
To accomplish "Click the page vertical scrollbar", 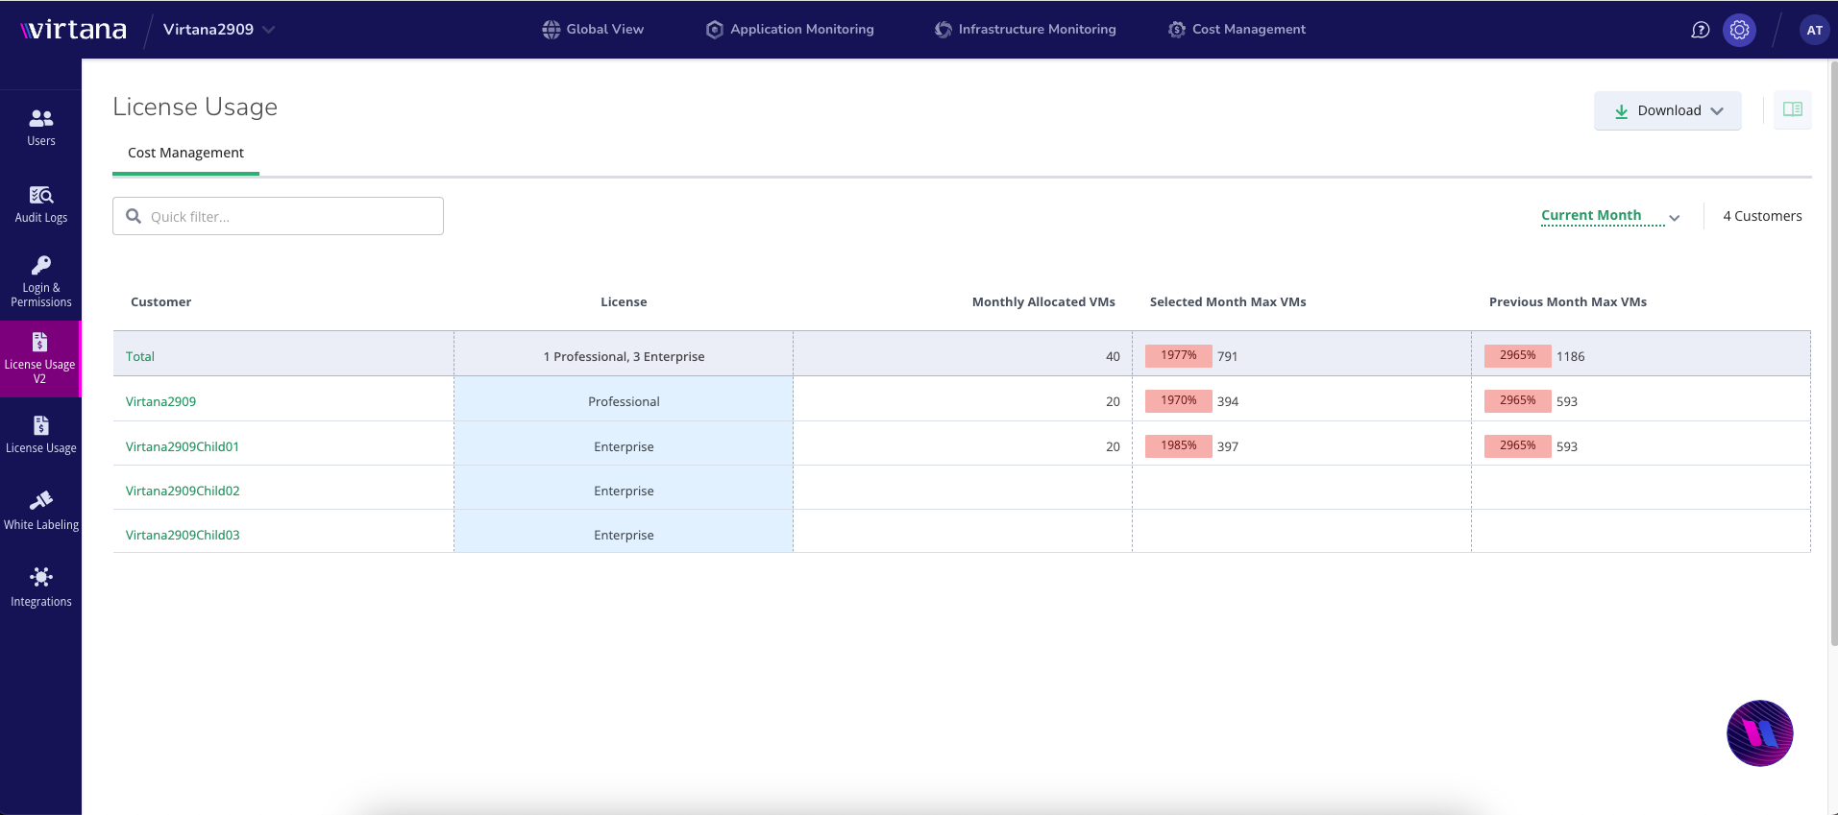I will [x=1832, y=353].
